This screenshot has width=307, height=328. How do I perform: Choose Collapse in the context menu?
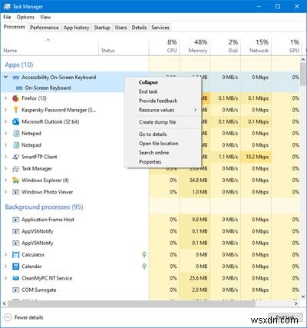pyautogui.click(x=163, y=82)
